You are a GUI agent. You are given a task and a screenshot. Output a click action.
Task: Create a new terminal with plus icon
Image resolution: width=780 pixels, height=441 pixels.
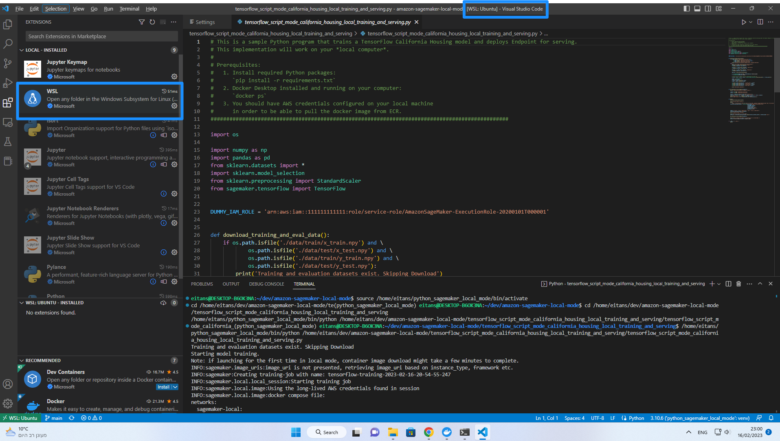(x=712, y=284)
